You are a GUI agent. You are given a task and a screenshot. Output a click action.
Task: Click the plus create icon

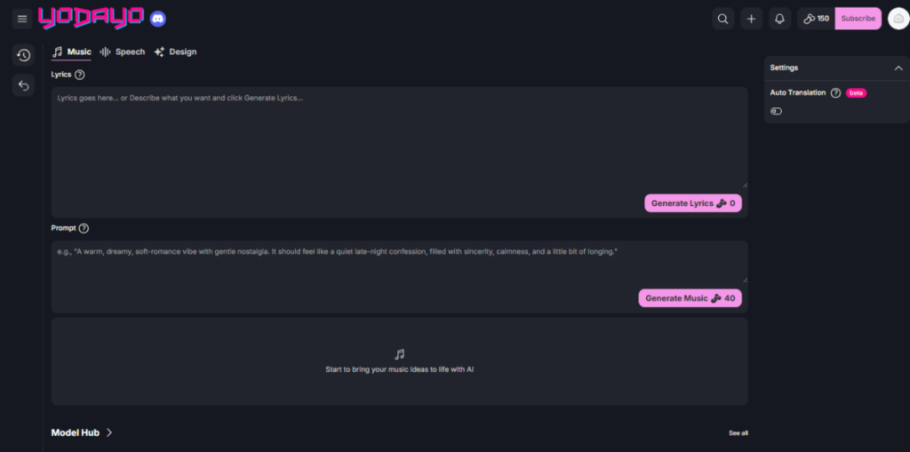tap(752, 19)
